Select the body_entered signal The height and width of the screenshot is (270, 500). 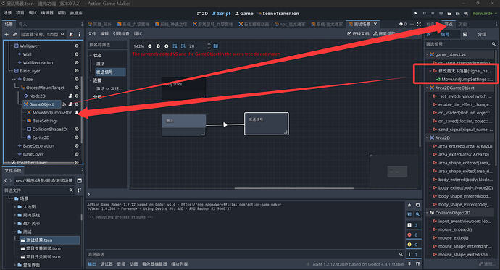point(462,180)
